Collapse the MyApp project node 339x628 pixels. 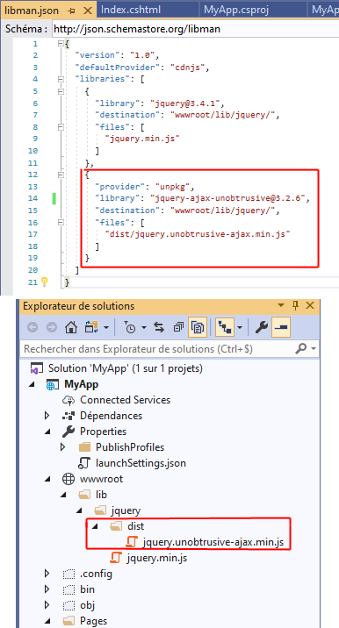tap(33, 384)
